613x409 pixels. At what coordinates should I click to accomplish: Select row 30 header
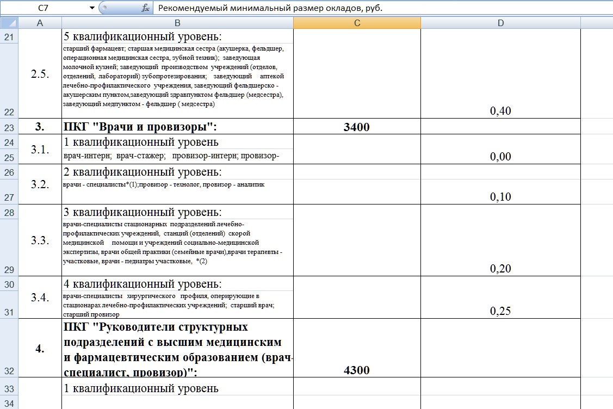9,283
